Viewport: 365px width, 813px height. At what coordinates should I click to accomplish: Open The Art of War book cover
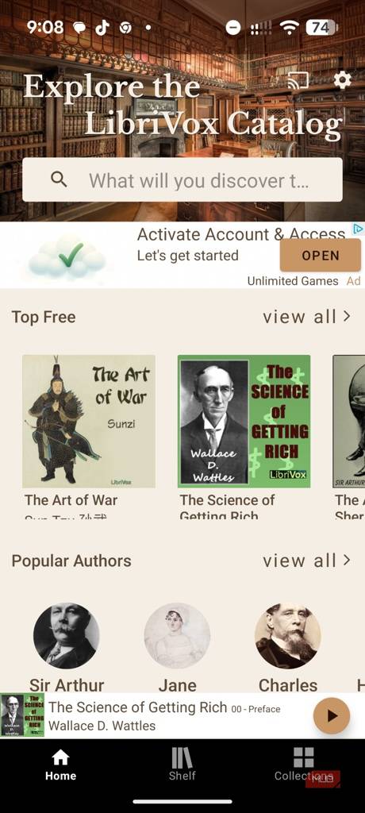point(89,421)
